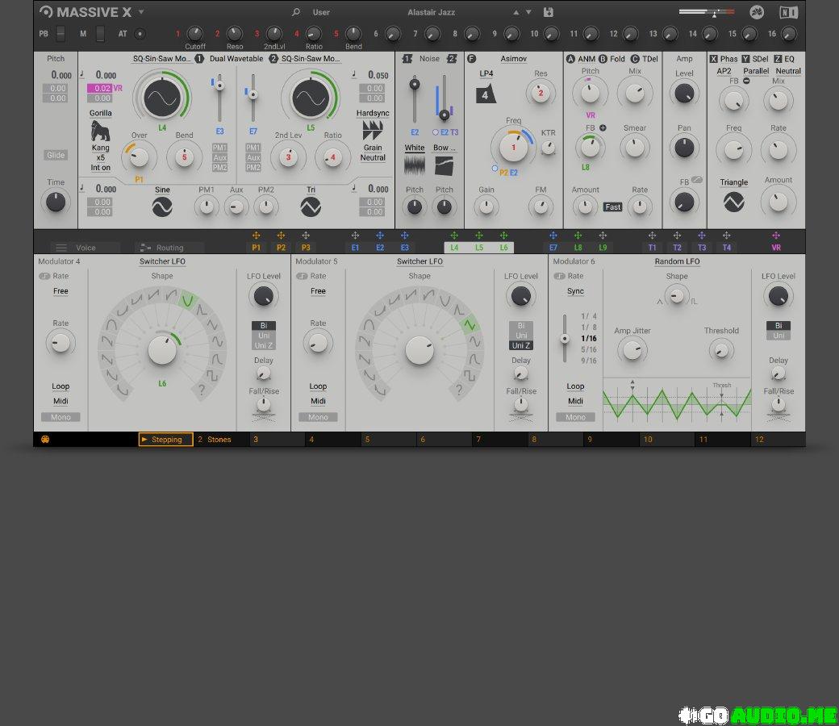Switch to the L4 modulator tab

click(x=453, y=248)
